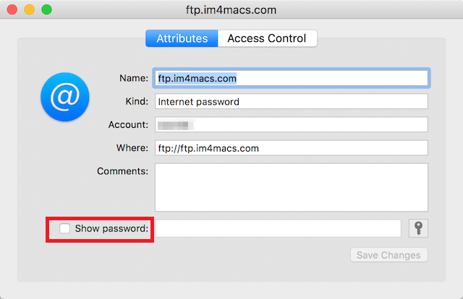Select the Attributes tab

182,38
